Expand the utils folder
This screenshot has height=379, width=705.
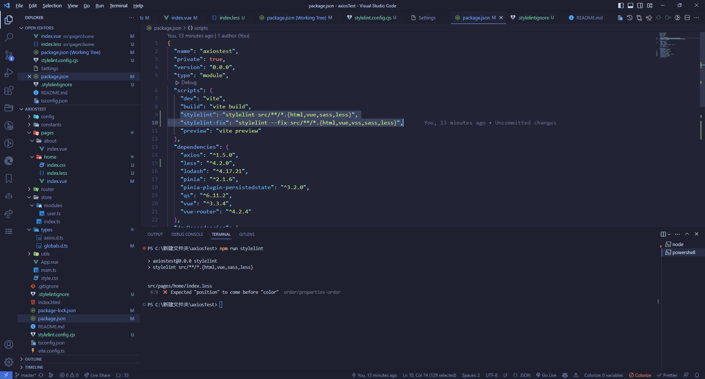tap(45, 254)
